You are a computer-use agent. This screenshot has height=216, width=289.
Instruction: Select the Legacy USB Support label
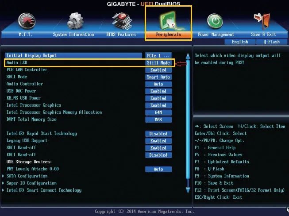coord(27,141)
